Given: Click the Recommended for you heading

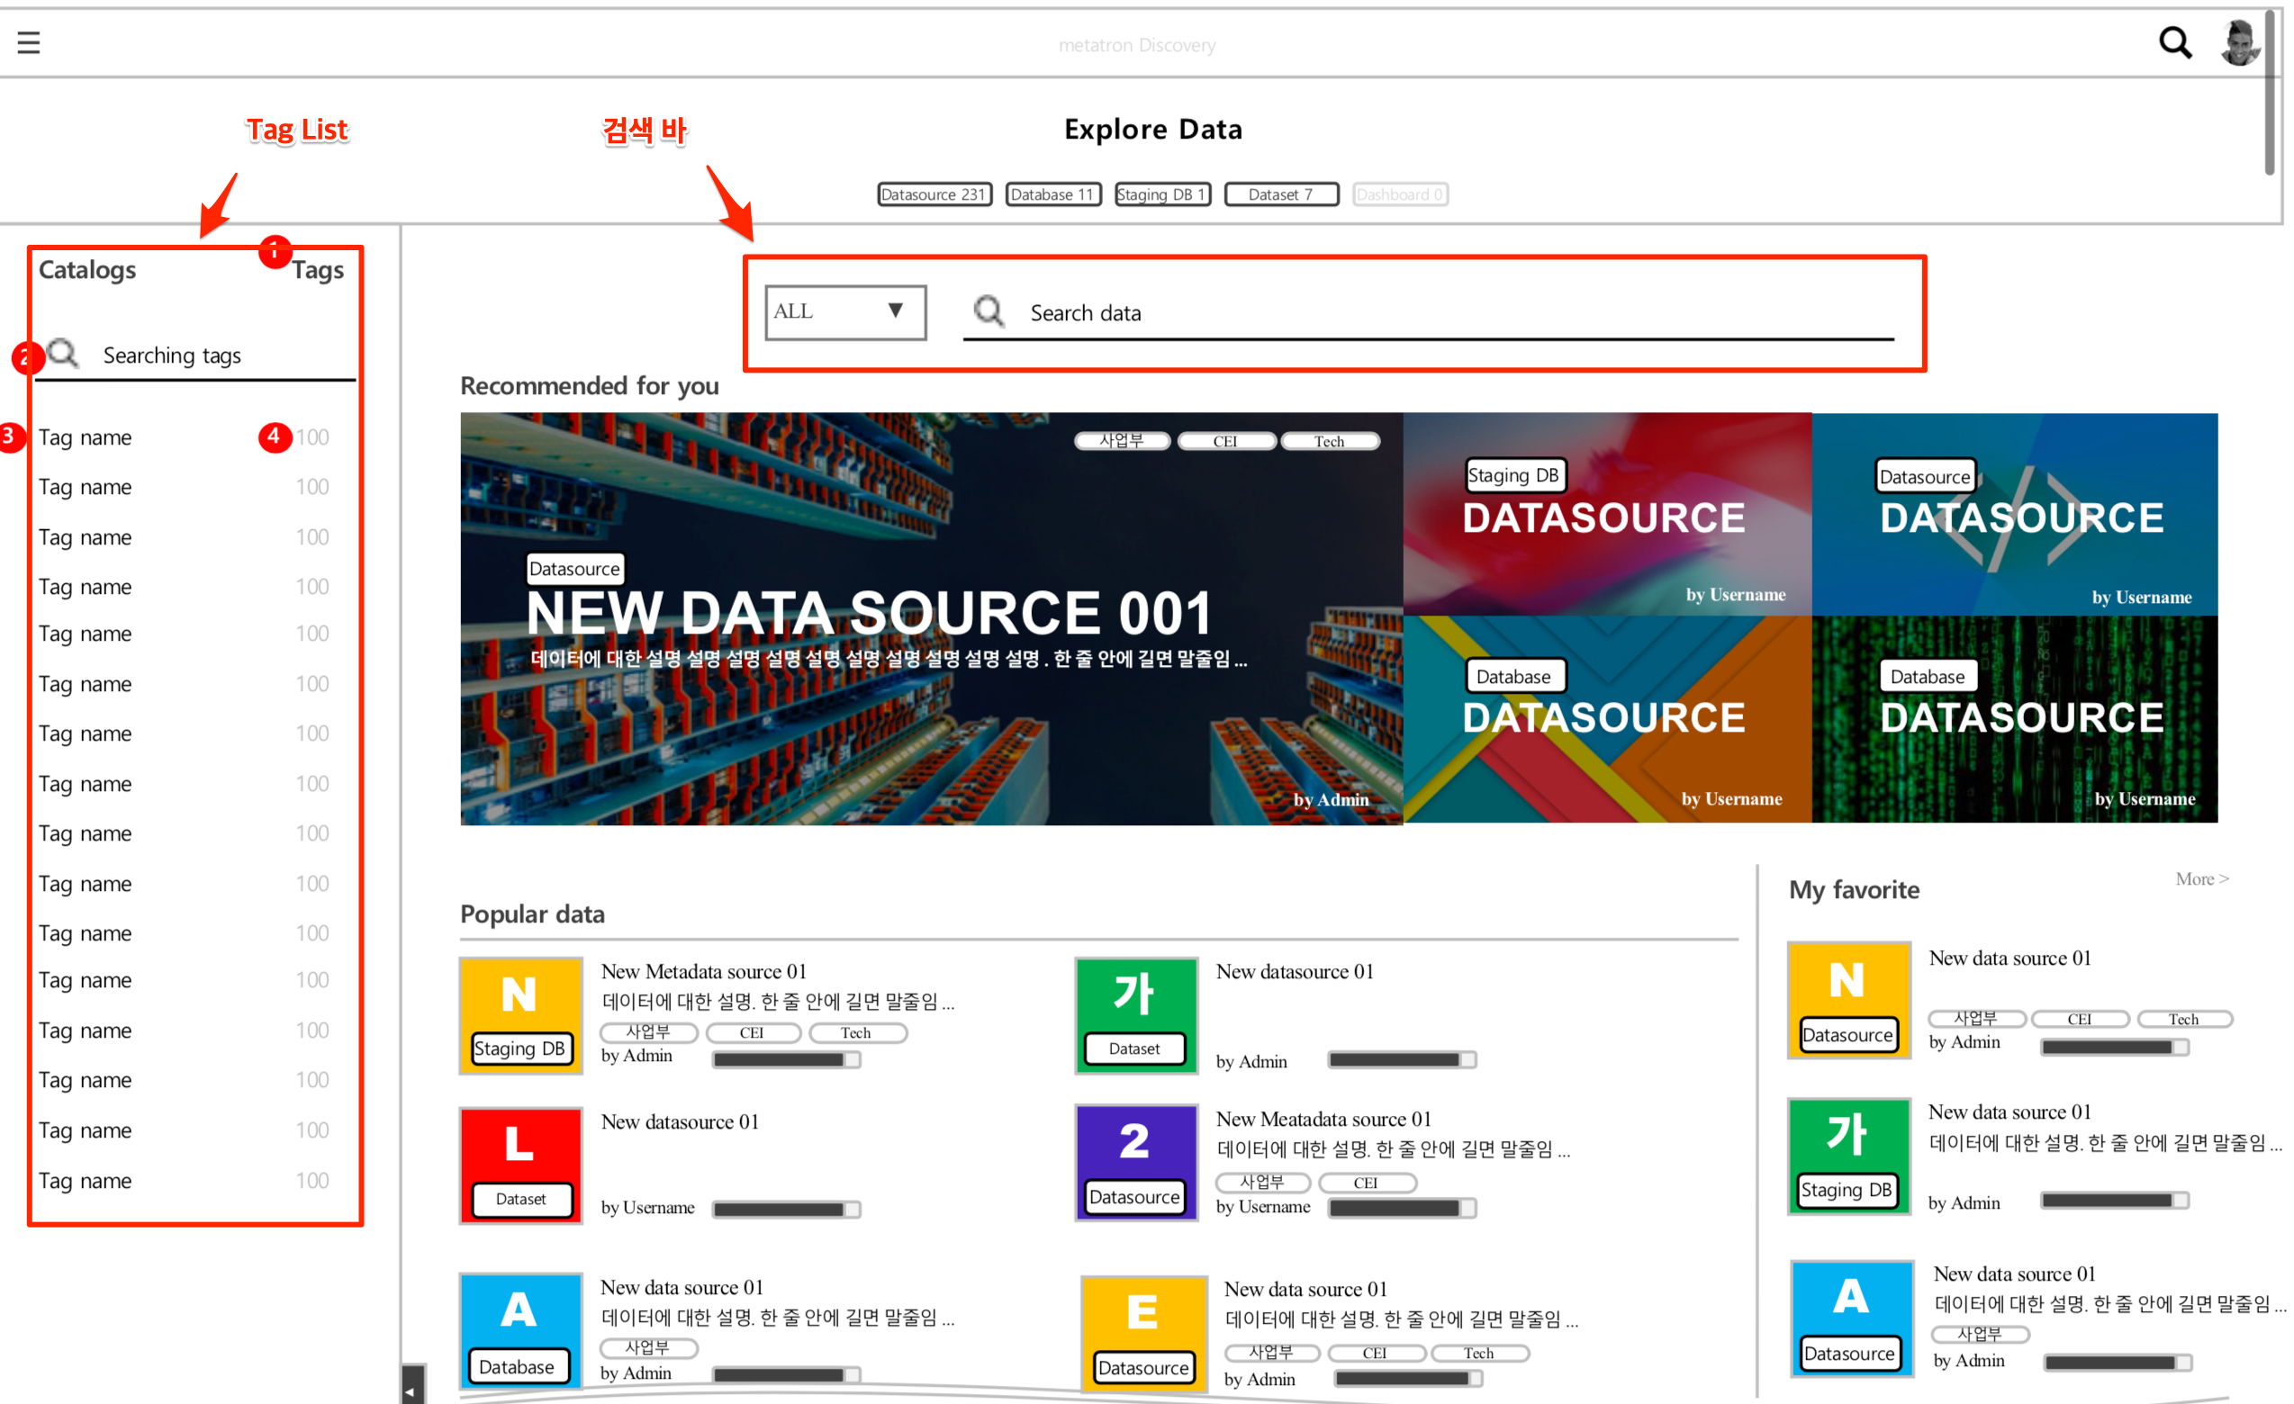Looking at the screenshot, I should pos(590,385).
